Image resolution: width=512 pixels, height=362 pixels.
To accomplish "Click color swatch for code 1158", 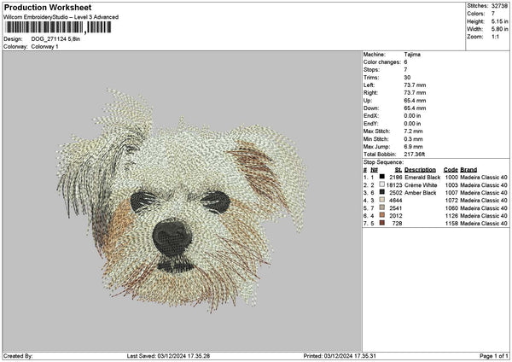I will (x=381, y=223).
